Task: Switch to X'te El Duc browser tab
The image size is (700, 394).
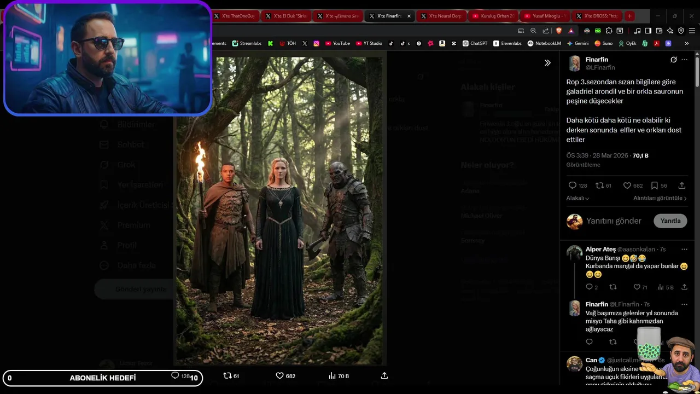Action: click(286, 16)
